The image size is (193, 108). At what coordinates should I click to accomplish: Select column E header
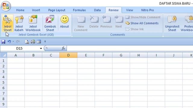tap(86, 55)
